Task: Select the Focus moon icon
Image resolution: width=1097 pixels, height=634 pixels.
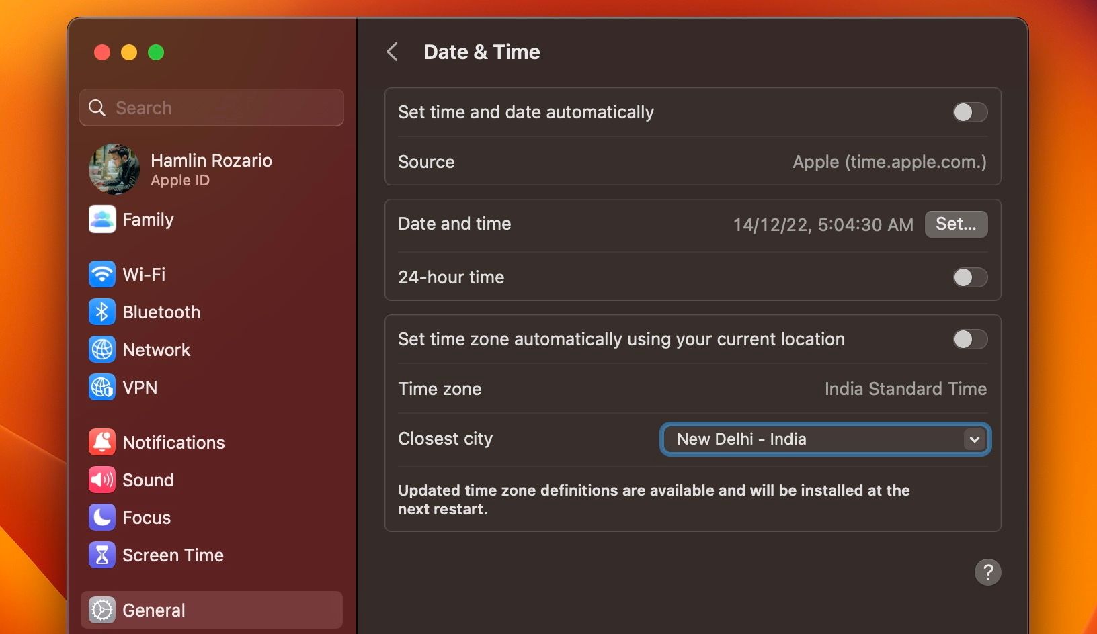Action: [x=101, y=517]
